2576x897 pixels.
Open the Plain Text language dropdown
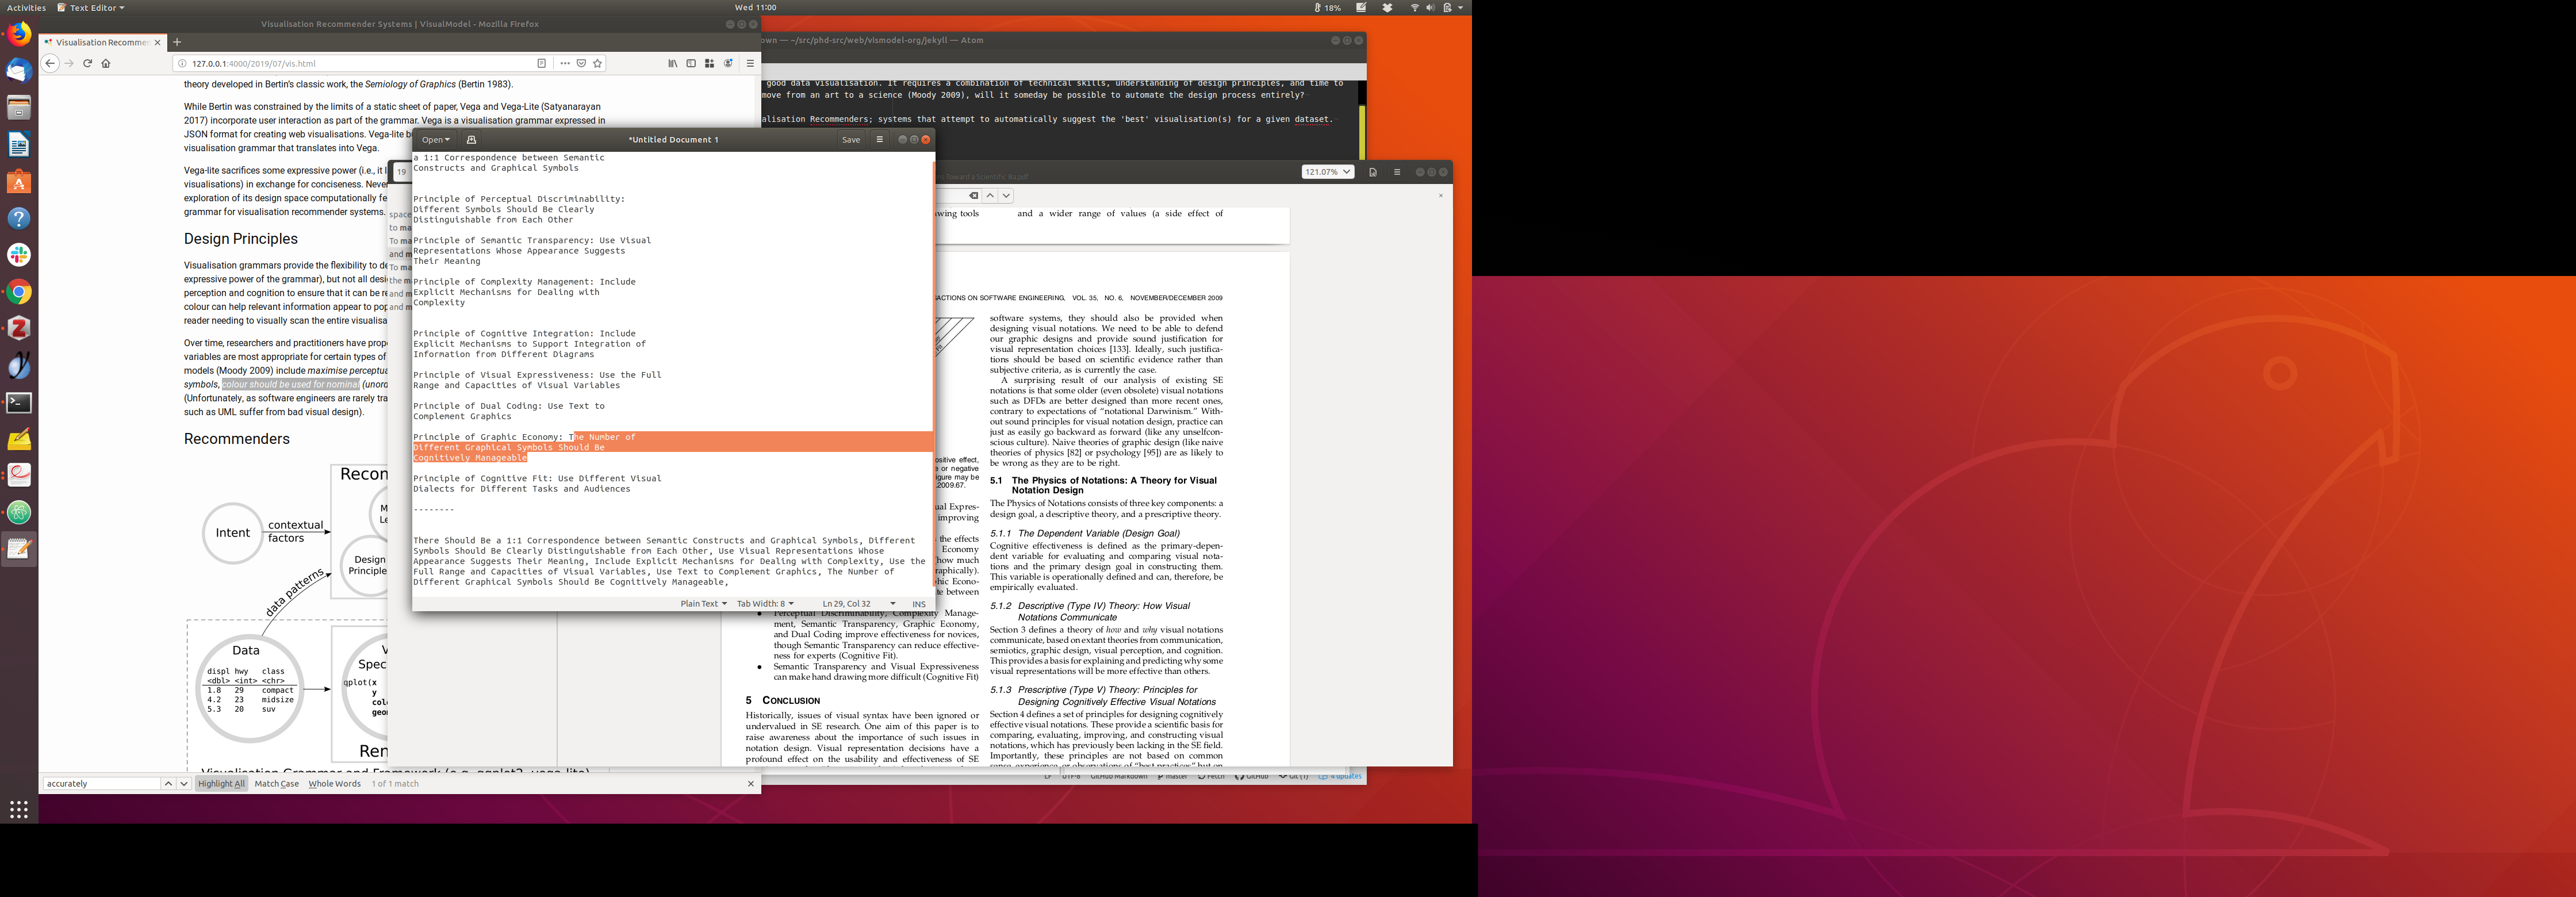703,604
